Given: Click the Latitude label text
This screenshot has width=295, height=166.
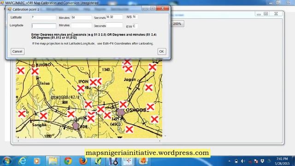Looking at the screenshot, I should tap(16, 18).
